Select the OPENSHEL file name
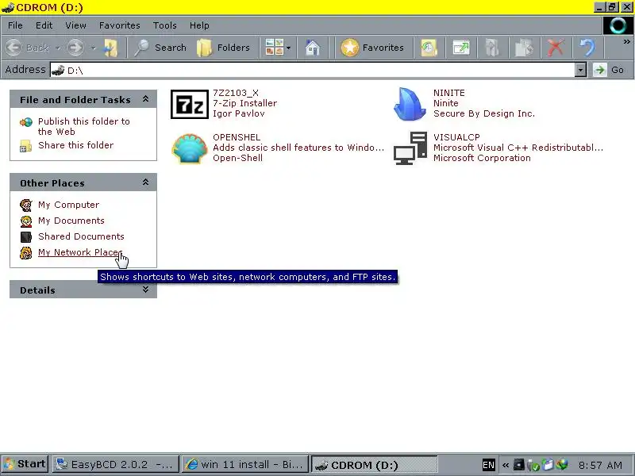 tap(237, 137)
